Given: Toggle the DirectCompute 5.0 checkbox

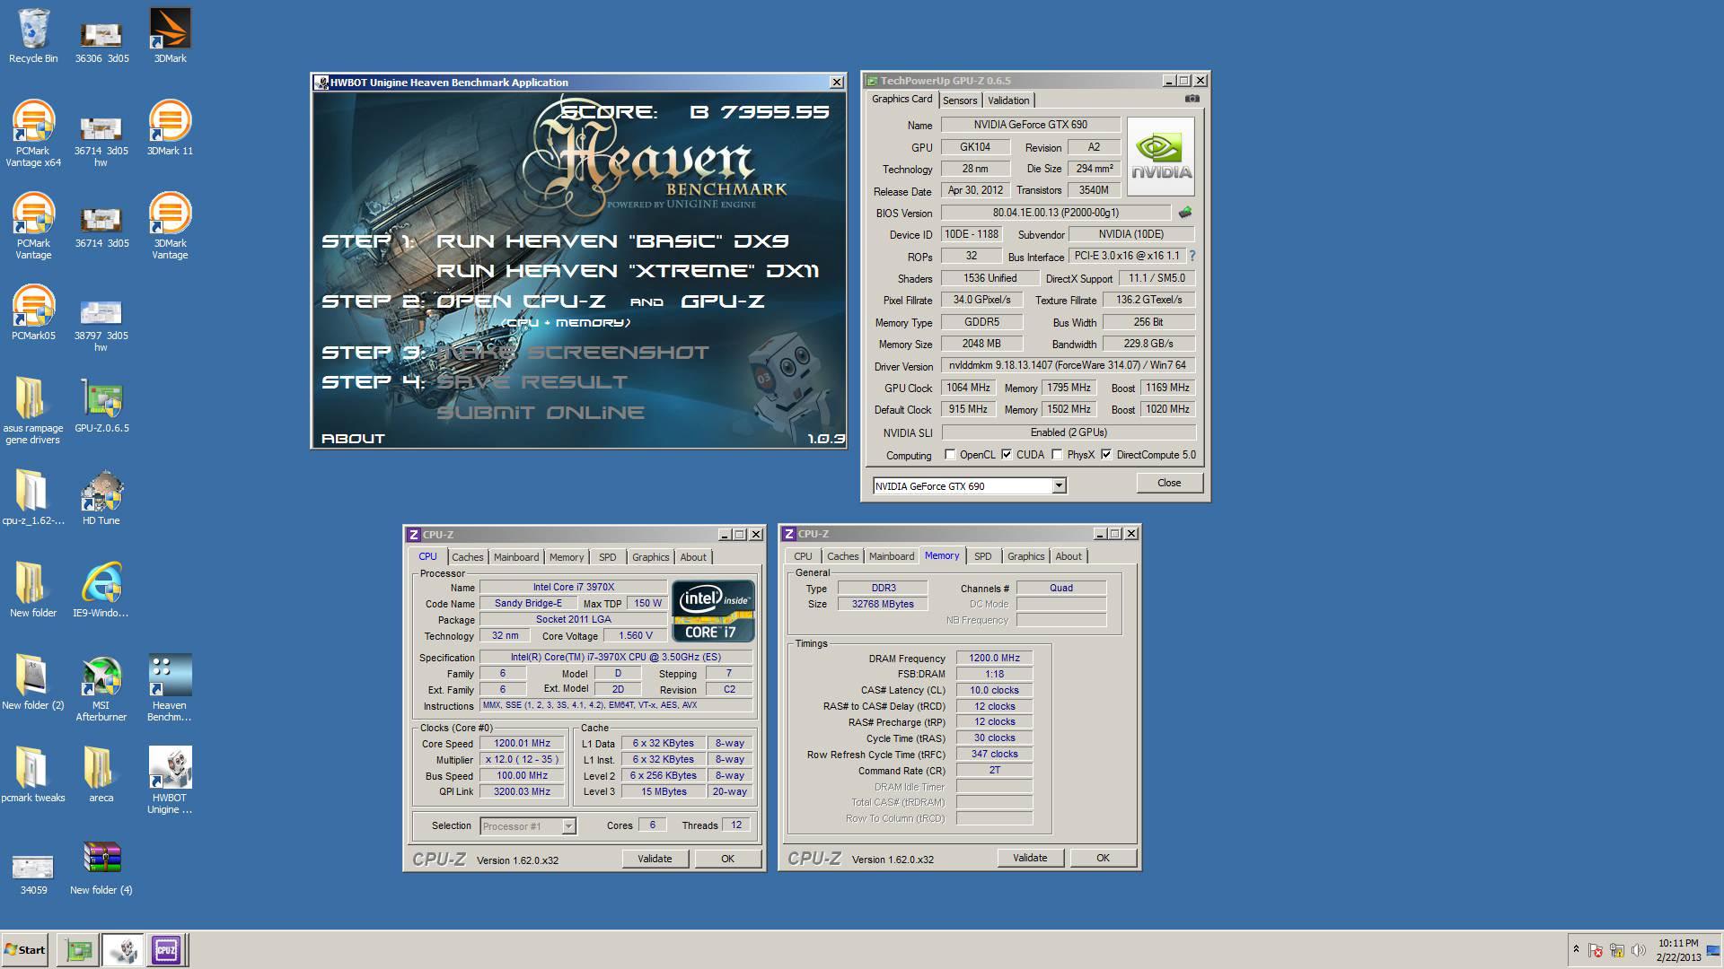Looking at the screenshot, I should [1106, 455].
